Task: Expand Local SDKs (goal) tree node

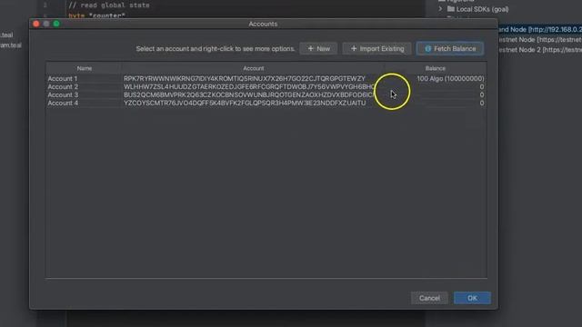Action: (x=440, y=9)
